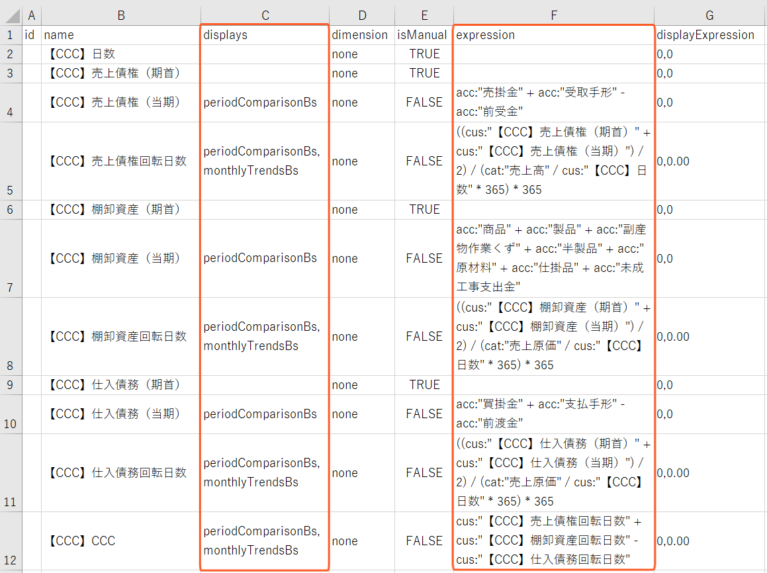Select column G header
767x573 pixels.
pyautogui.click(x=710, y=16)
